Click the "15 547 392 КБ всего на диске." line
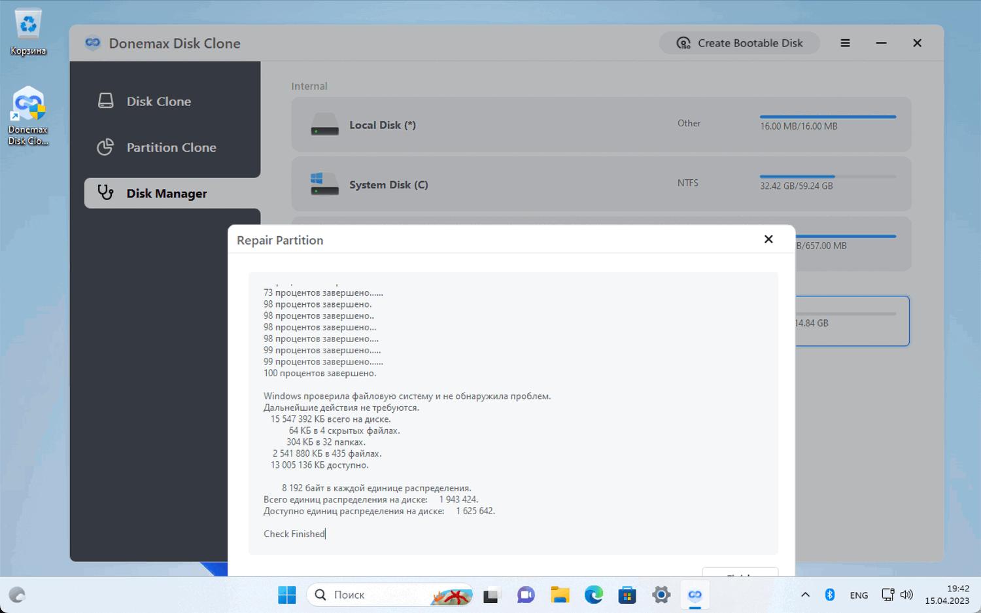The height and width of the screenshot is (613, 981). pyautogui.click(x=331, y=419)
